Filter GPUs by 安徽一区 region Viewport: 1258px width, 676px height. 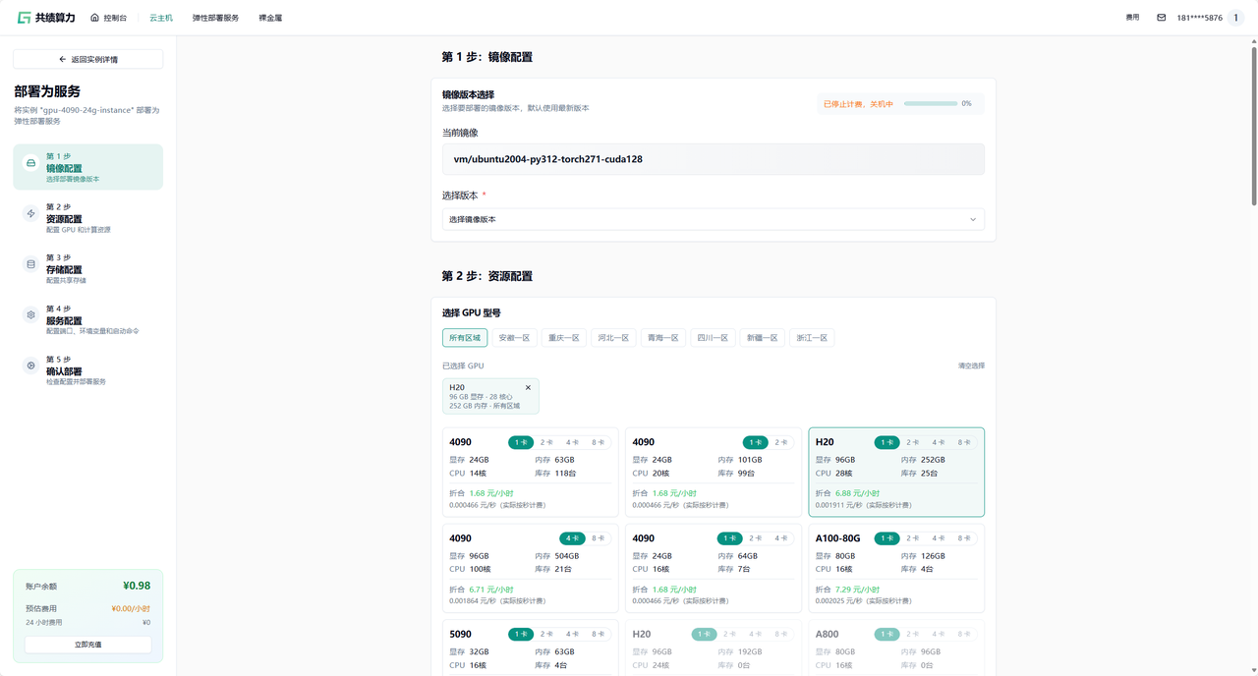514,338
